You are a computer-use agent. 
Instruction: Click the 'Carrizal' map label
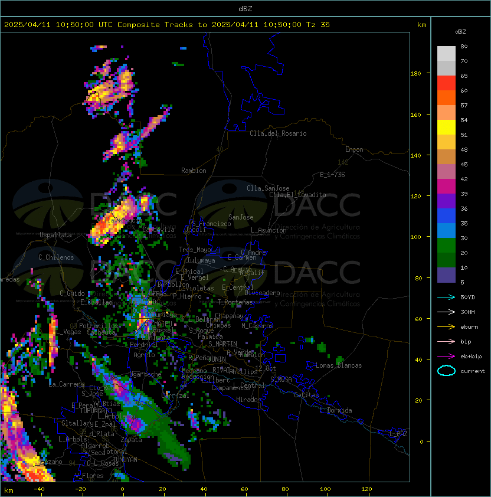tap(175, 395)
